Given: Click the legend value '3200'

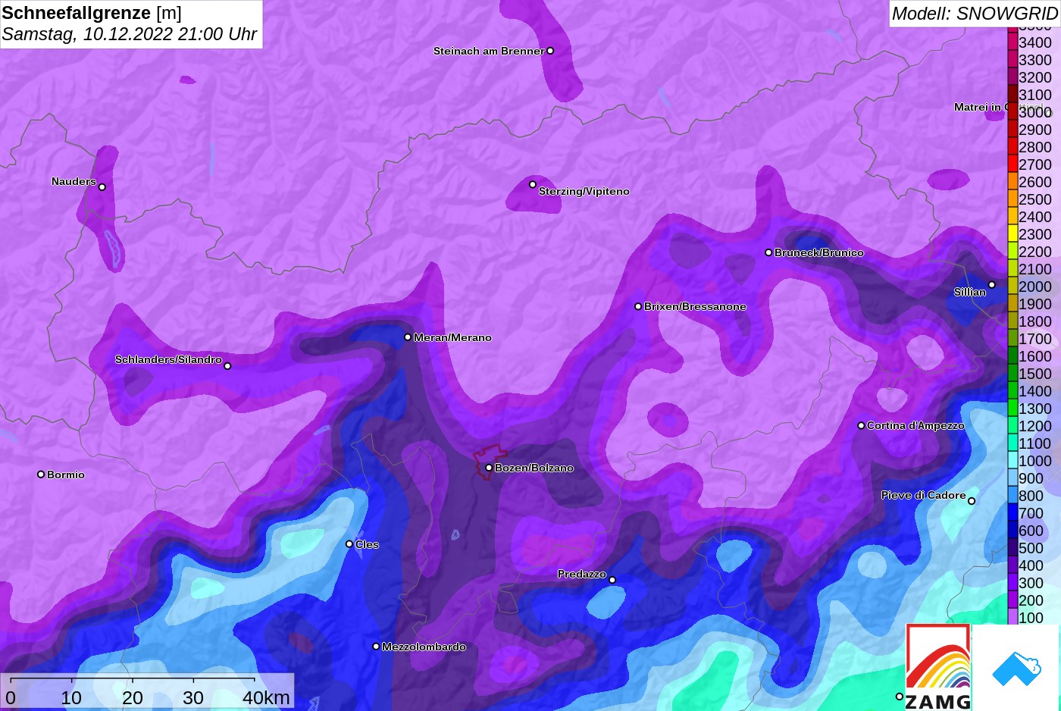Looking at the screenshot, I should [1035, 77].
